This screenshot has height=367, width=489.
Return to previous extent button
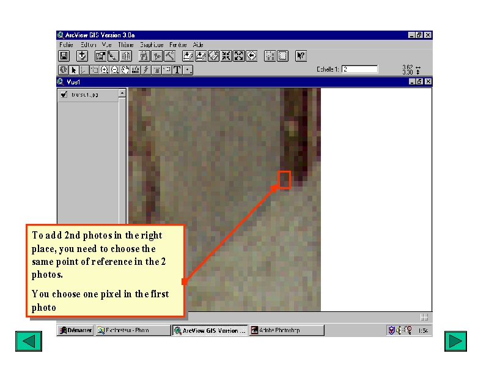[251, 56]
